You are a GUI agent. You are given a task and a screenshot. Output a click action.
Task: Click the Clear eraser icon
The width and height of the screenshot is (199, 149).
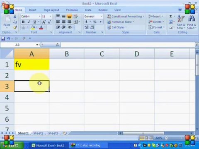point(171,27)
